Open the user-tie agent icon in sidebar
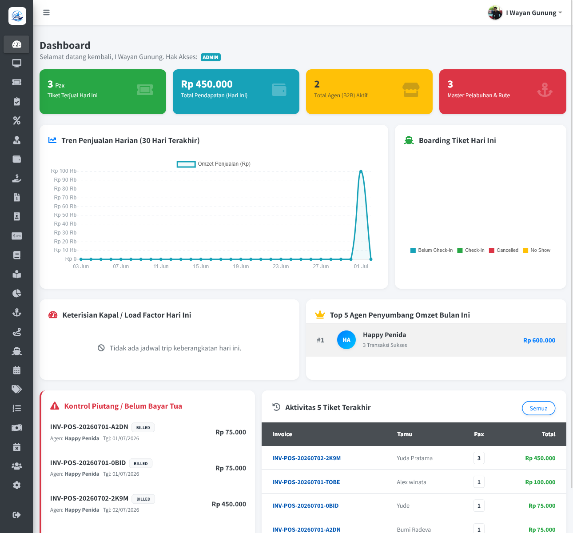The height and width of the screenshot is (533, 573). point(16,140)
